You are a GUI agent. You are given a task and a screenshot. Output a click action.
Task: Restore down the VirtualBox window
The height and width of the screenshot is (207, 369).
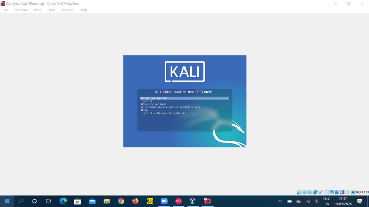[x=348, y=3]
